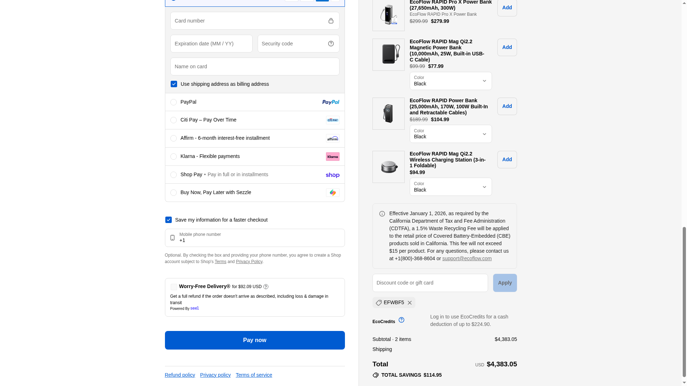Toggle save my information checkbox
This screenshot has height=386, width=687.
[x=169, y=220]
